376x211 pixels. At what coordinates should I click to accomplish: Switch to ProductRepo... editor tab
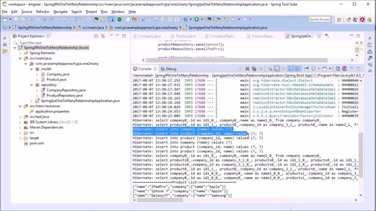(x=261, y=36)
